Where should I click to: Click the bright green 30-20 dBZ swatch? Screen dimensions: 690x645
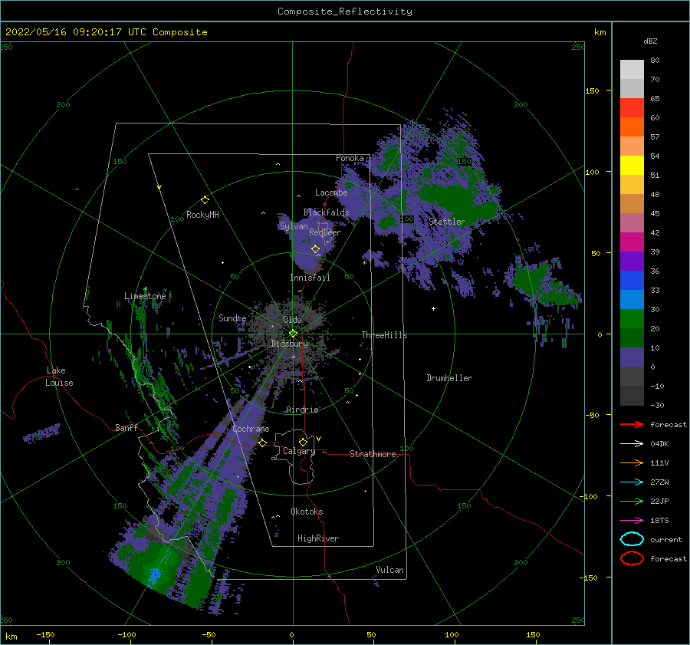(632, 319)
